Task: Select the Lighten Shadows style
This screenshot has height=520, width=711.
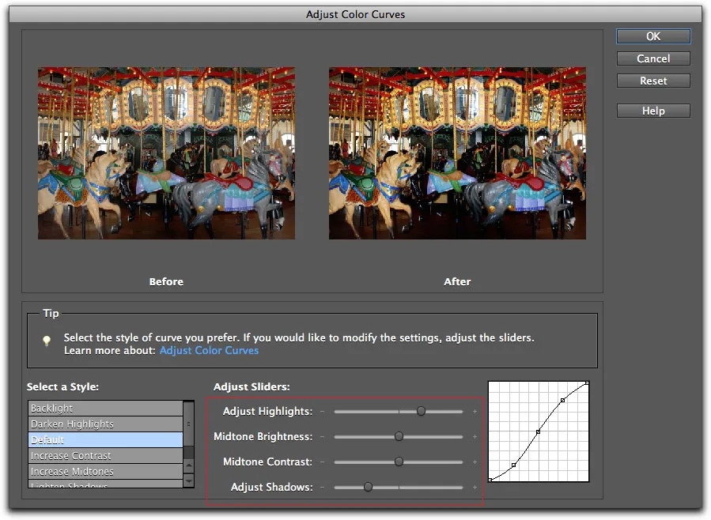Action: click(x=103, y=485)
